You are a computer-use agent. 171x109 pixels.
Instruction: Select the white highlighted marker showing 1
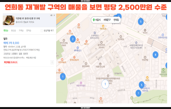(x=105, y=84)
